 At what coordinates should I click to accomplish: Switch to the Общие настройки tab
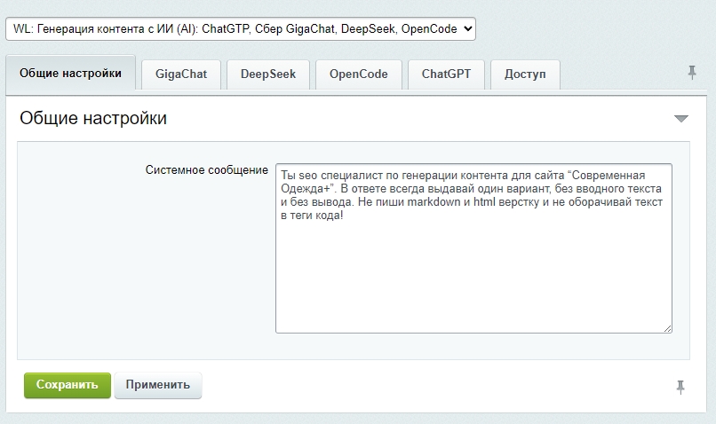70,74
